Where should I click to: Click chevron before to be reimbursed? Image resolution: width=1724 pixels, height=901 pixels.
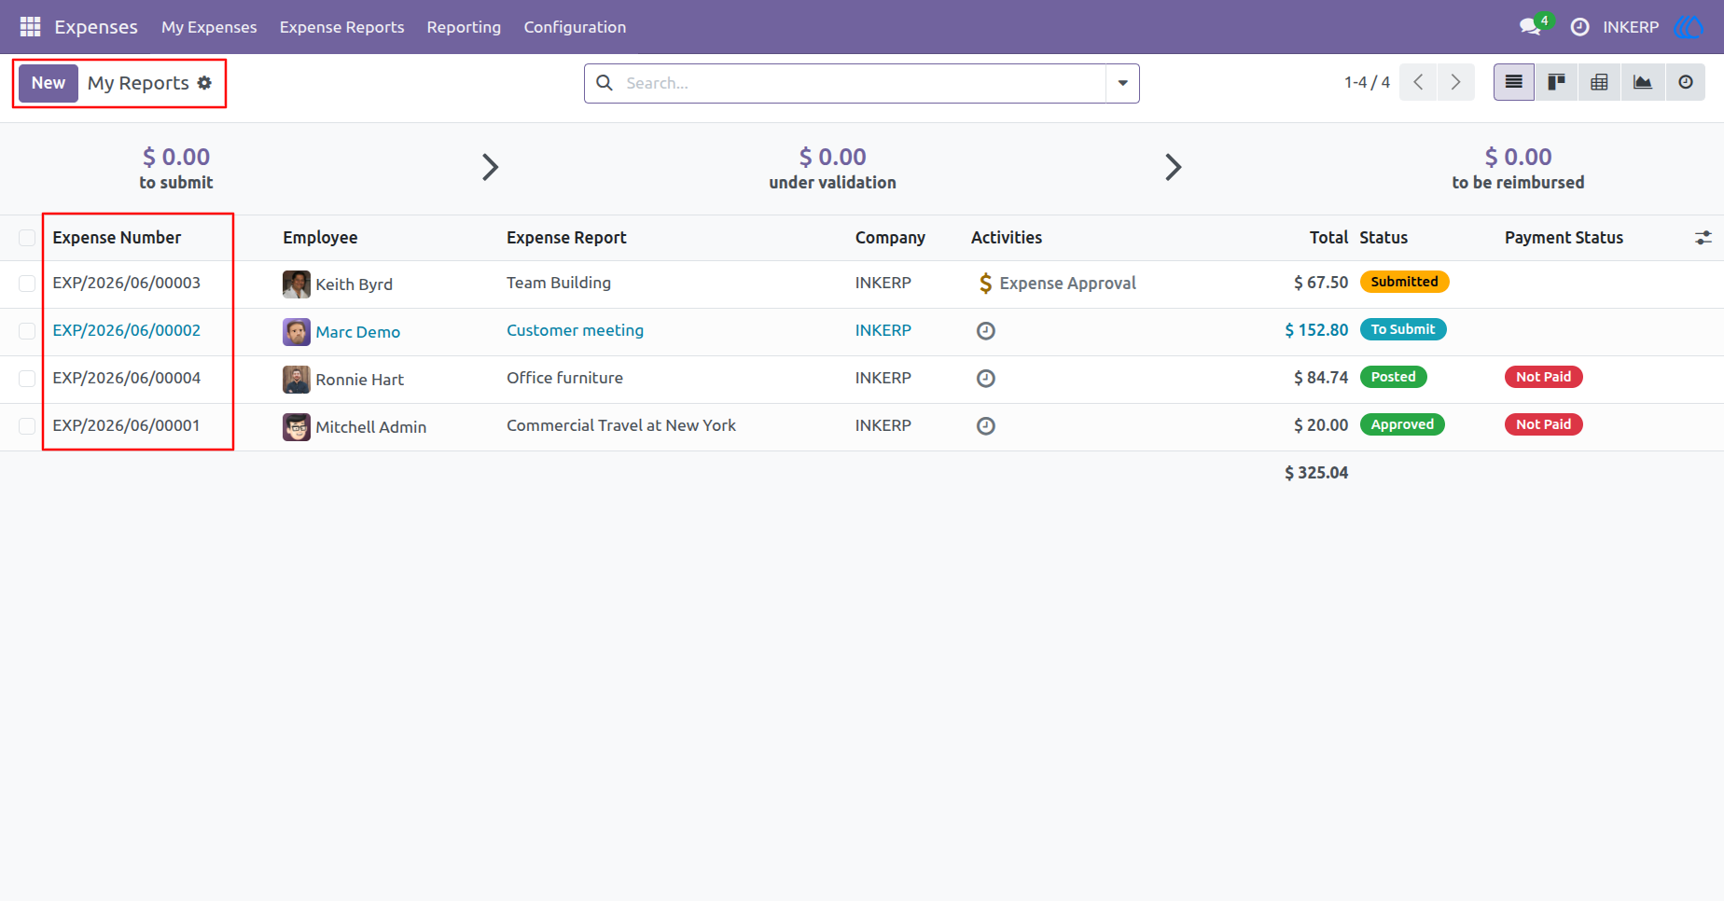pos(1173,167)
